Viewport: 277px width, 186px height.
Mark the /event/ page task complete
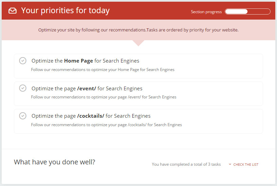(23, 88)
